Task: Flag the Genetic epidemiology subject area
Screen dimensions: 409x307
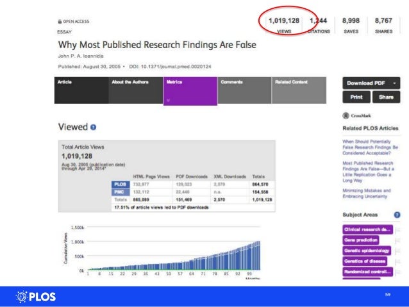Action: tap(397, 251)
